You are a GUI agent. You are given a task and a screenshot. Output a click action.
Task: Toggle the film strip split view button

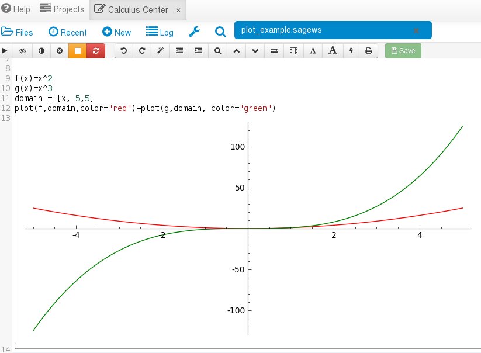(293, 51)
